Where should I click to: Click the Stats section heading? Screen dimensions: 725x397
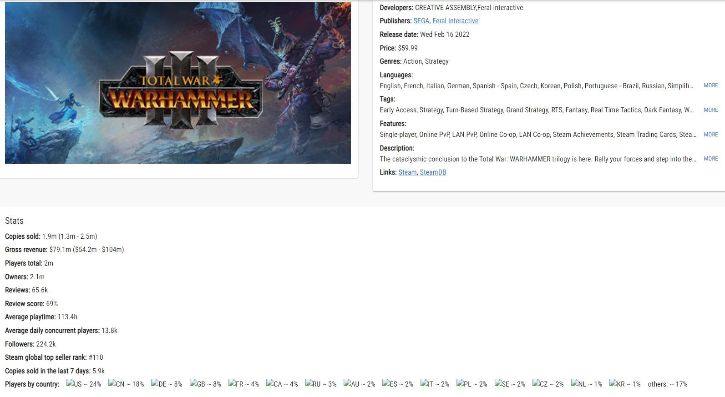coord(14,221)
